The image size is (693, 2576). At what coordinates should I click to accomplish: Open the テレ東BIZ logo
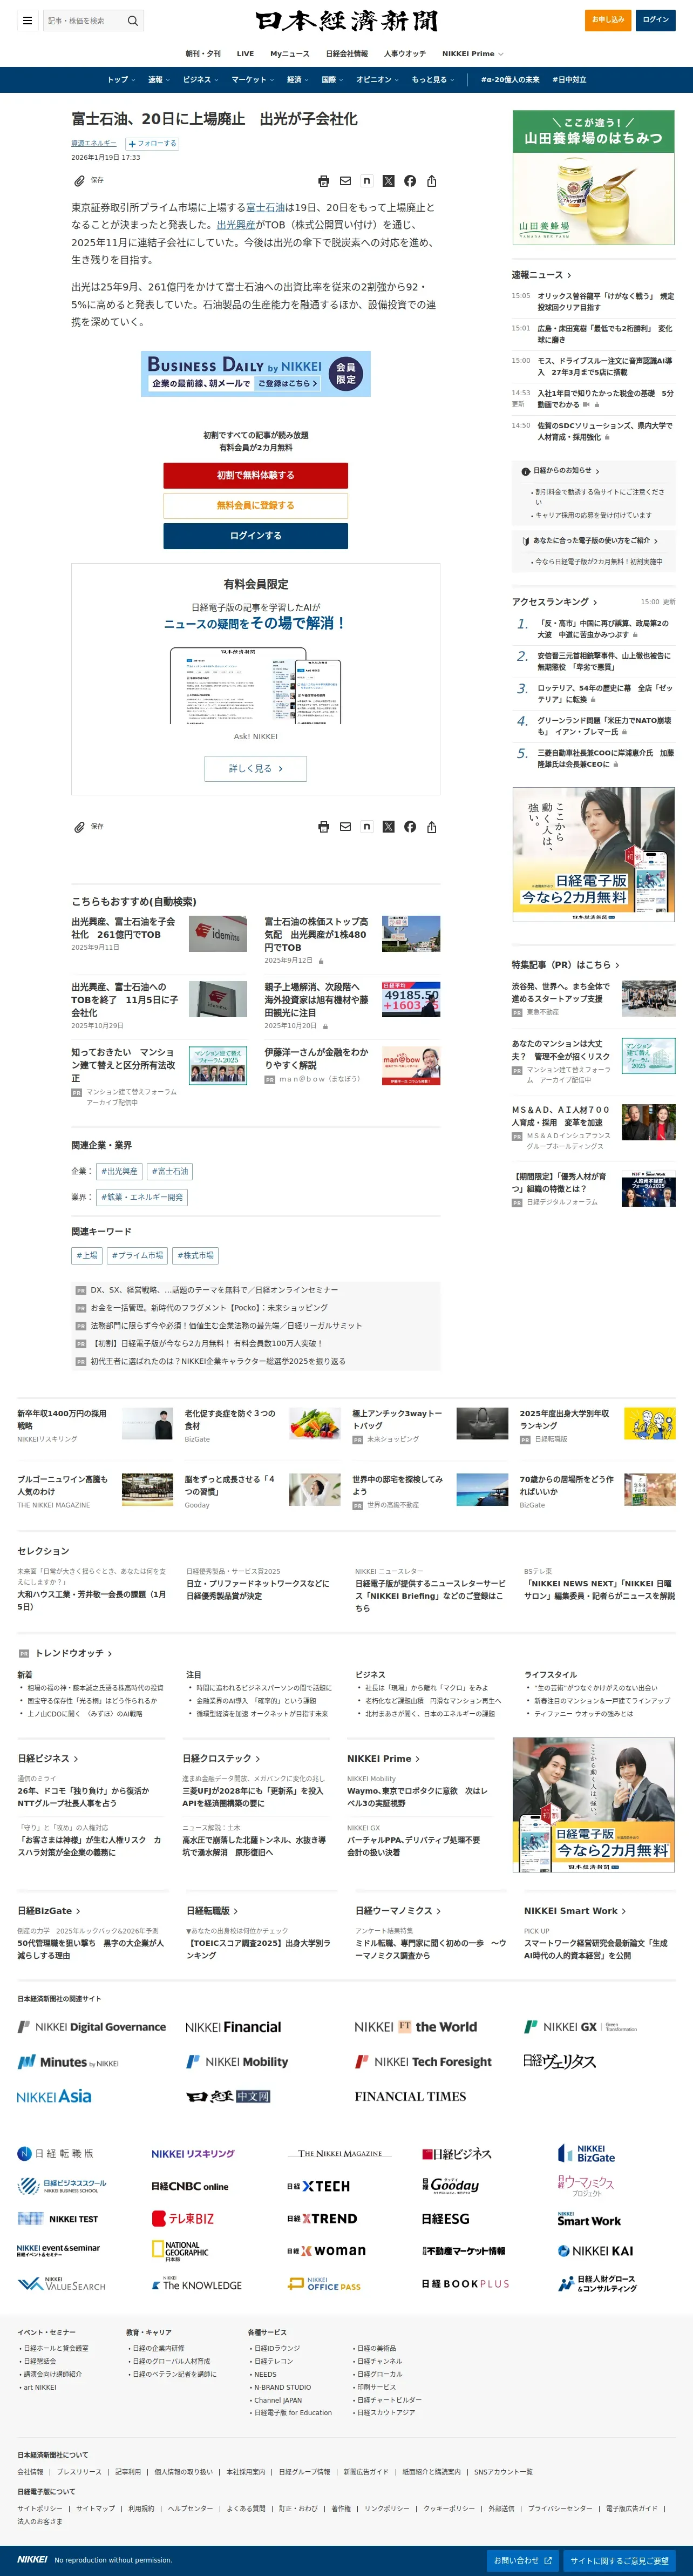pyautogui.click(x=183, y=2218)
